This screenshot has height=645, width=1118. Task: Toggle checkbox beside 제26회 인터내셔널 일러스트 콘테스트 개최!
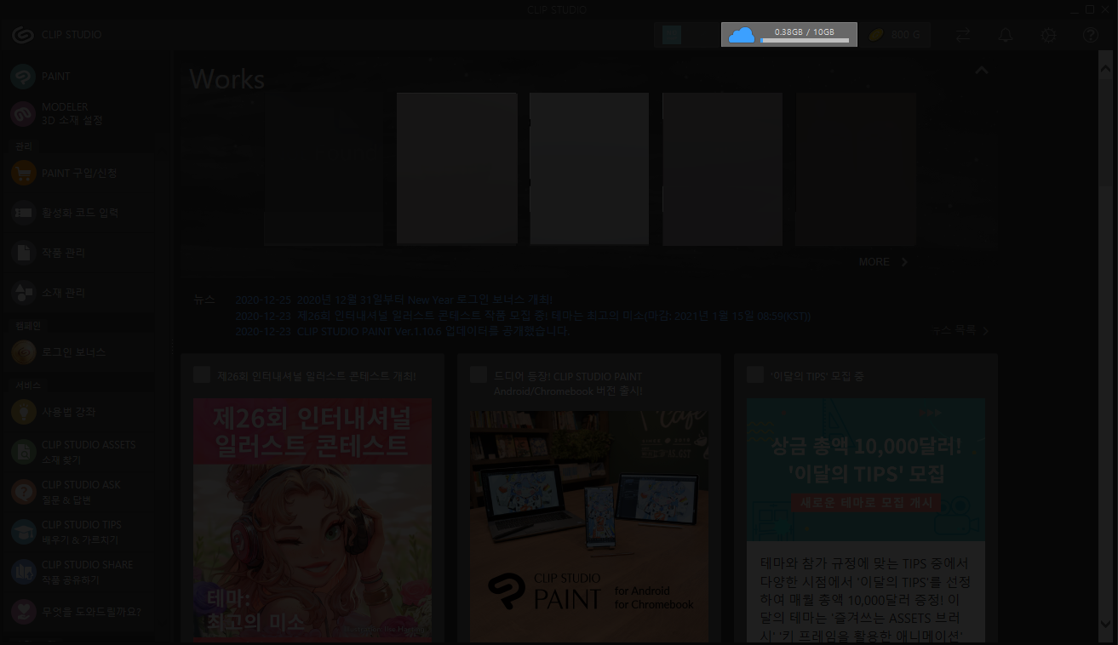[202, 375]
